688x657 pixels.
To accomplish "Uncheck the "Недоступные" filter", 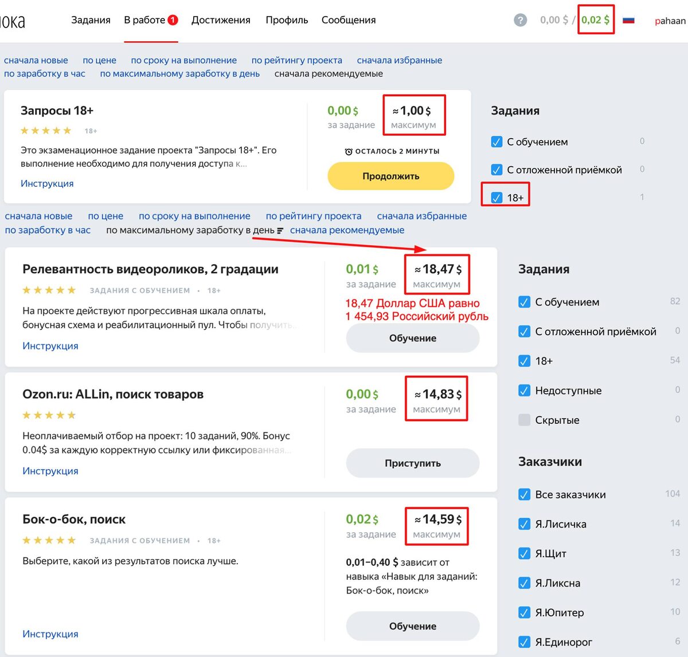I will [524, 390].
